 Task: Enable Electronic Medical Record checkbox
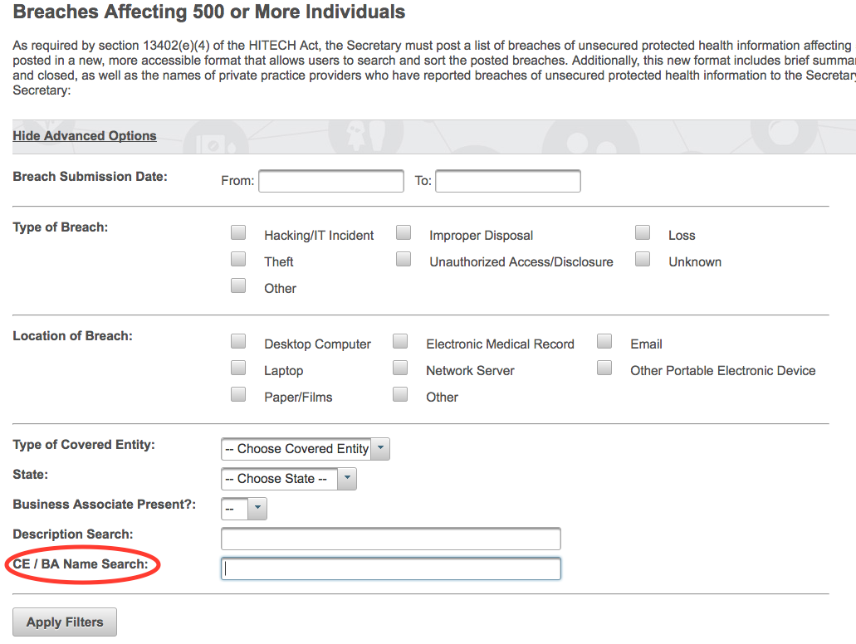click(400, 342)
